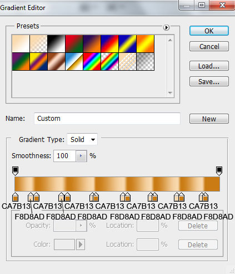This screenshot has width=235, height=274.
Task: Open the Gradient Type dropdown showing Solid
Action: [82, 139]
